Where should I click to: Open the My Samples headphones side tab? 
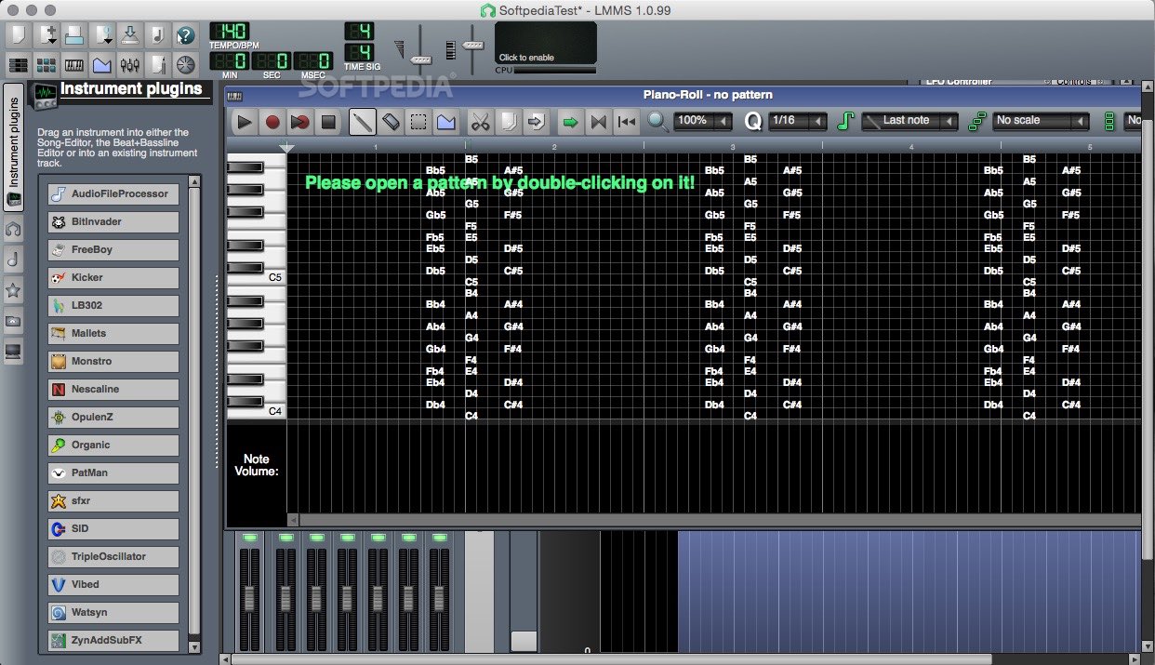[13, 229]
